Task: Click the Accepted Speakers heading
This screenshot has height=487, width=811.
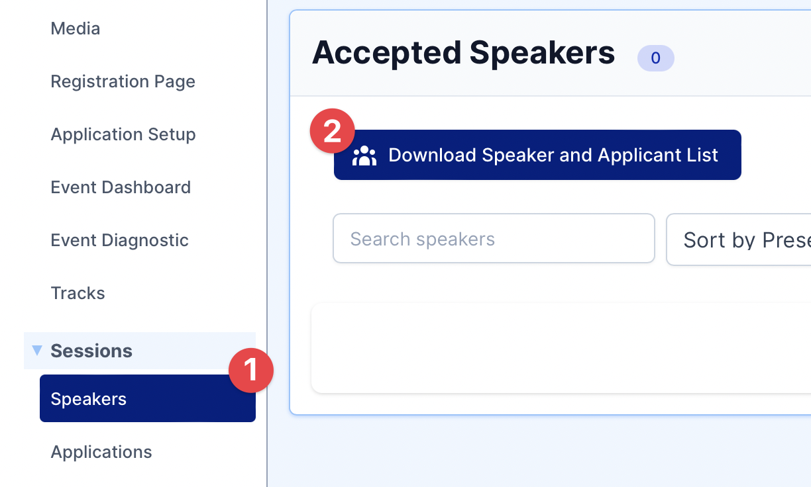Action: pyautogui.click(x=463, y=53)
